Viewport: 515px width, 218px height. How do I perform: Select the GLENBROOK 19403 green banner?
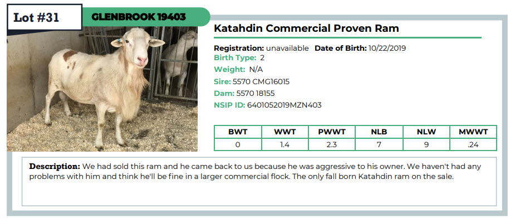click(146, 17)
